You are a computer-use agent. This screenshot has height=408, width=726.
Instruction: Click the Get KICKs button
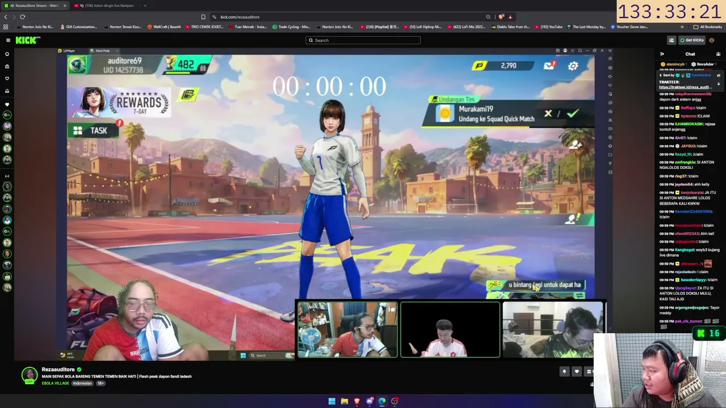click(691, 40)
